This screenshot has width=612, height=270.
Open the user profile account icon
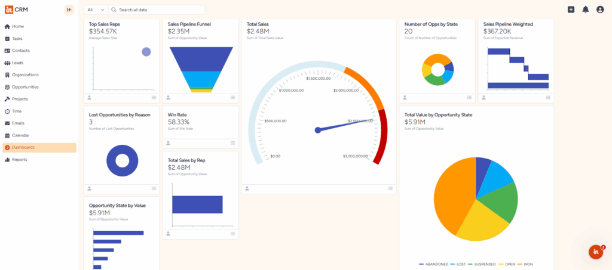pos(600,10)
